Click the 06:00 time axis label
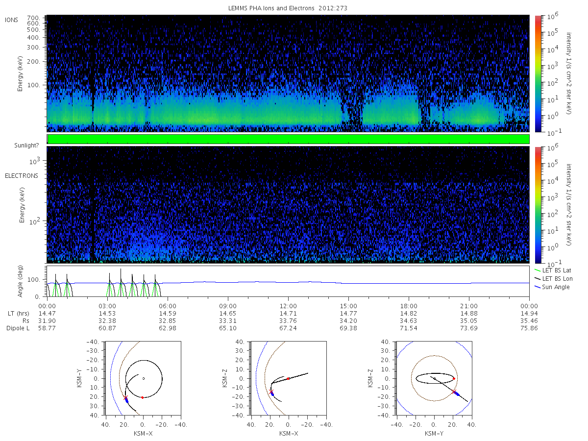 (167, 305)
